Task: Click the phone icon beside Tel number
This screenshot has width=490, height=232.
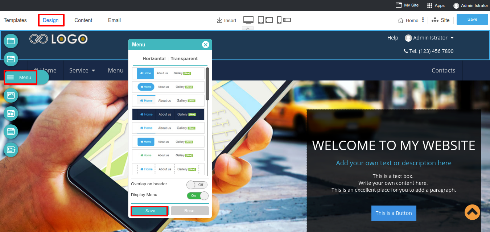Action: coord(406,51)
